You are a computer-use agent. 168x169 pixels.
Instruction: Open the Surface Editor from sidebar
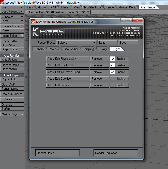[x=12, y=26]
